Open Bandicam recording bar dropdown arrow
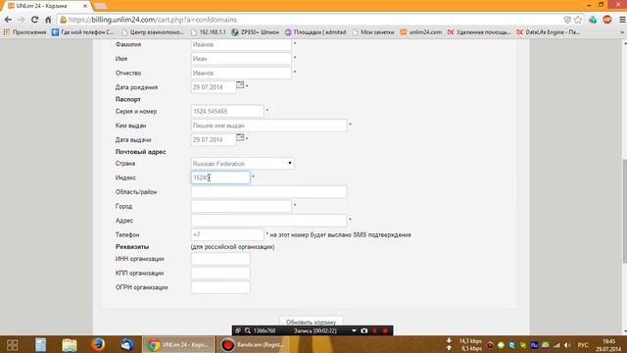The height and width of the screenshot is (353, 627). [x=354, y=331]
